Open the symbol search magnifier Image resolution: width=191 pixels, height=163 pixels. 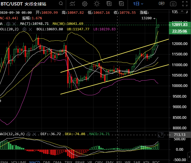click(x=61, y=4)
